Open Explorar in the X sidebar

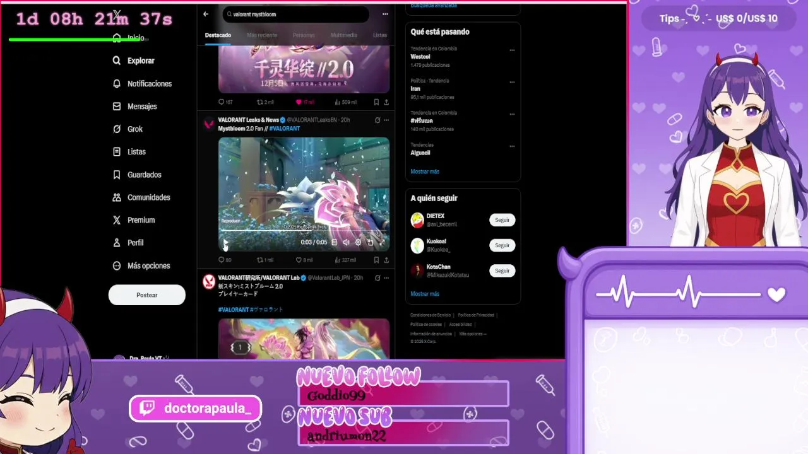click(133, 61)
